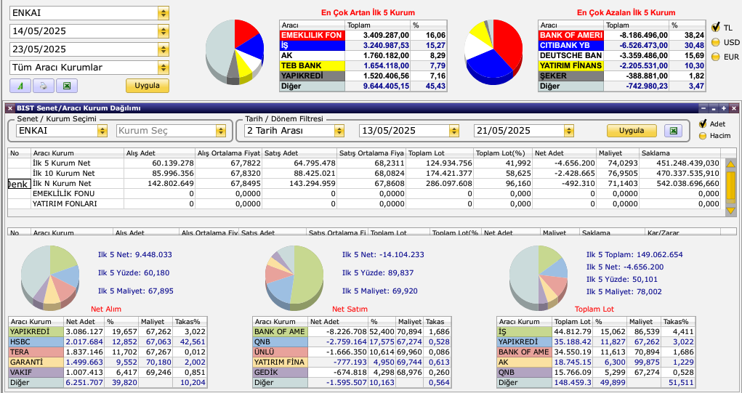Select the İlk N Kurum Net row
The image size is (742, 393).
[364, 183]
